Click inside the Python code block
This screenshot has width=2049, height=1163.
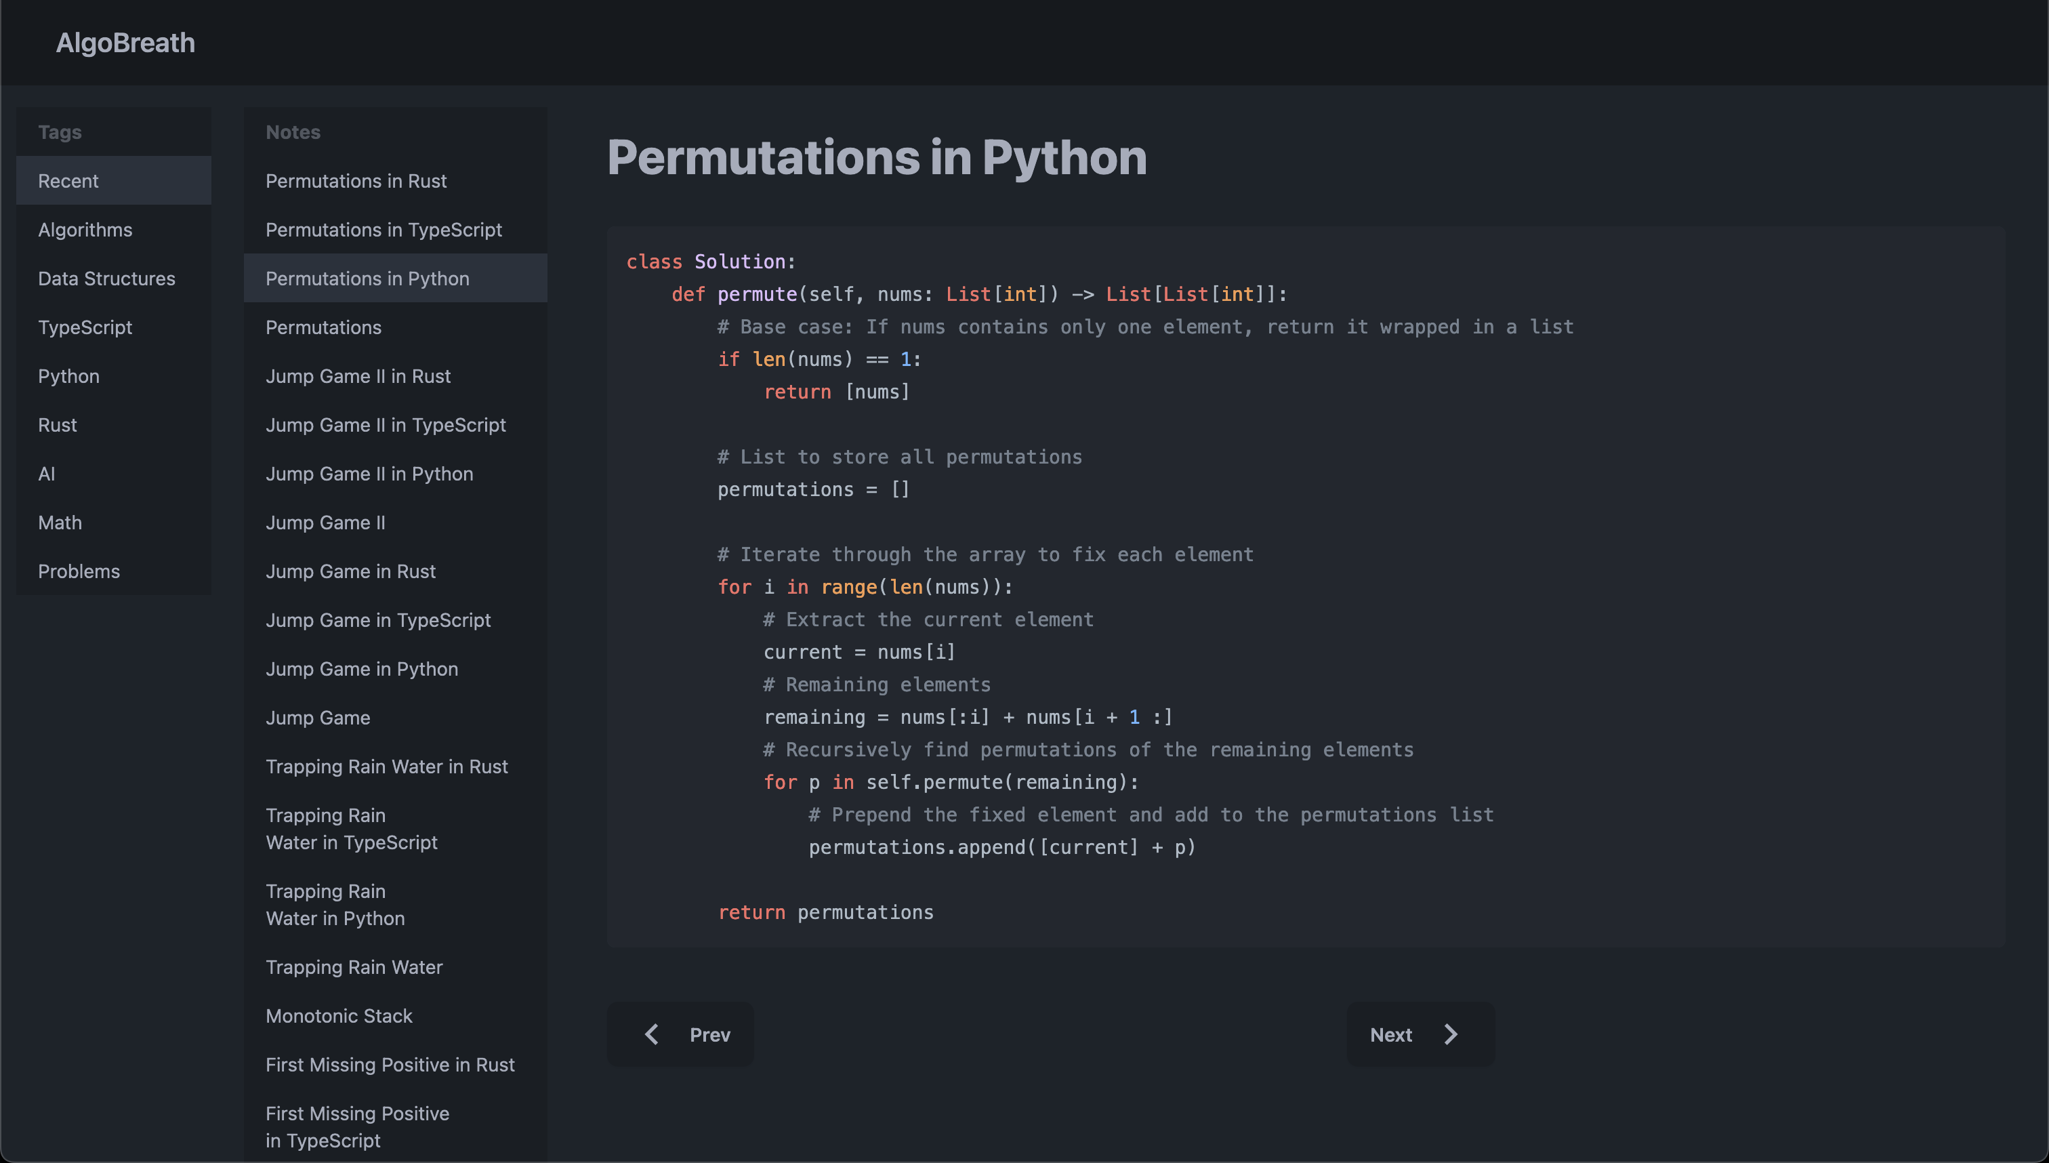[1306, 586]
